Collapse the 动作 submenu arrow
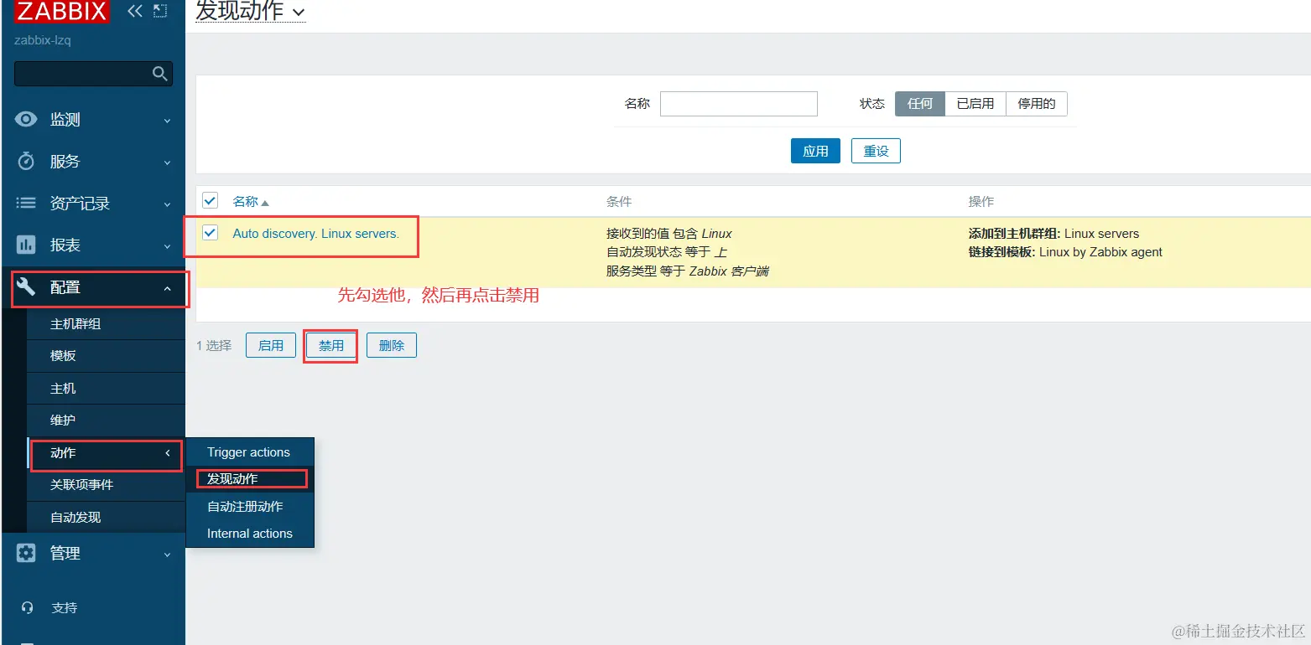This screenshot has width=1311, height=645. tap(168, 453)
